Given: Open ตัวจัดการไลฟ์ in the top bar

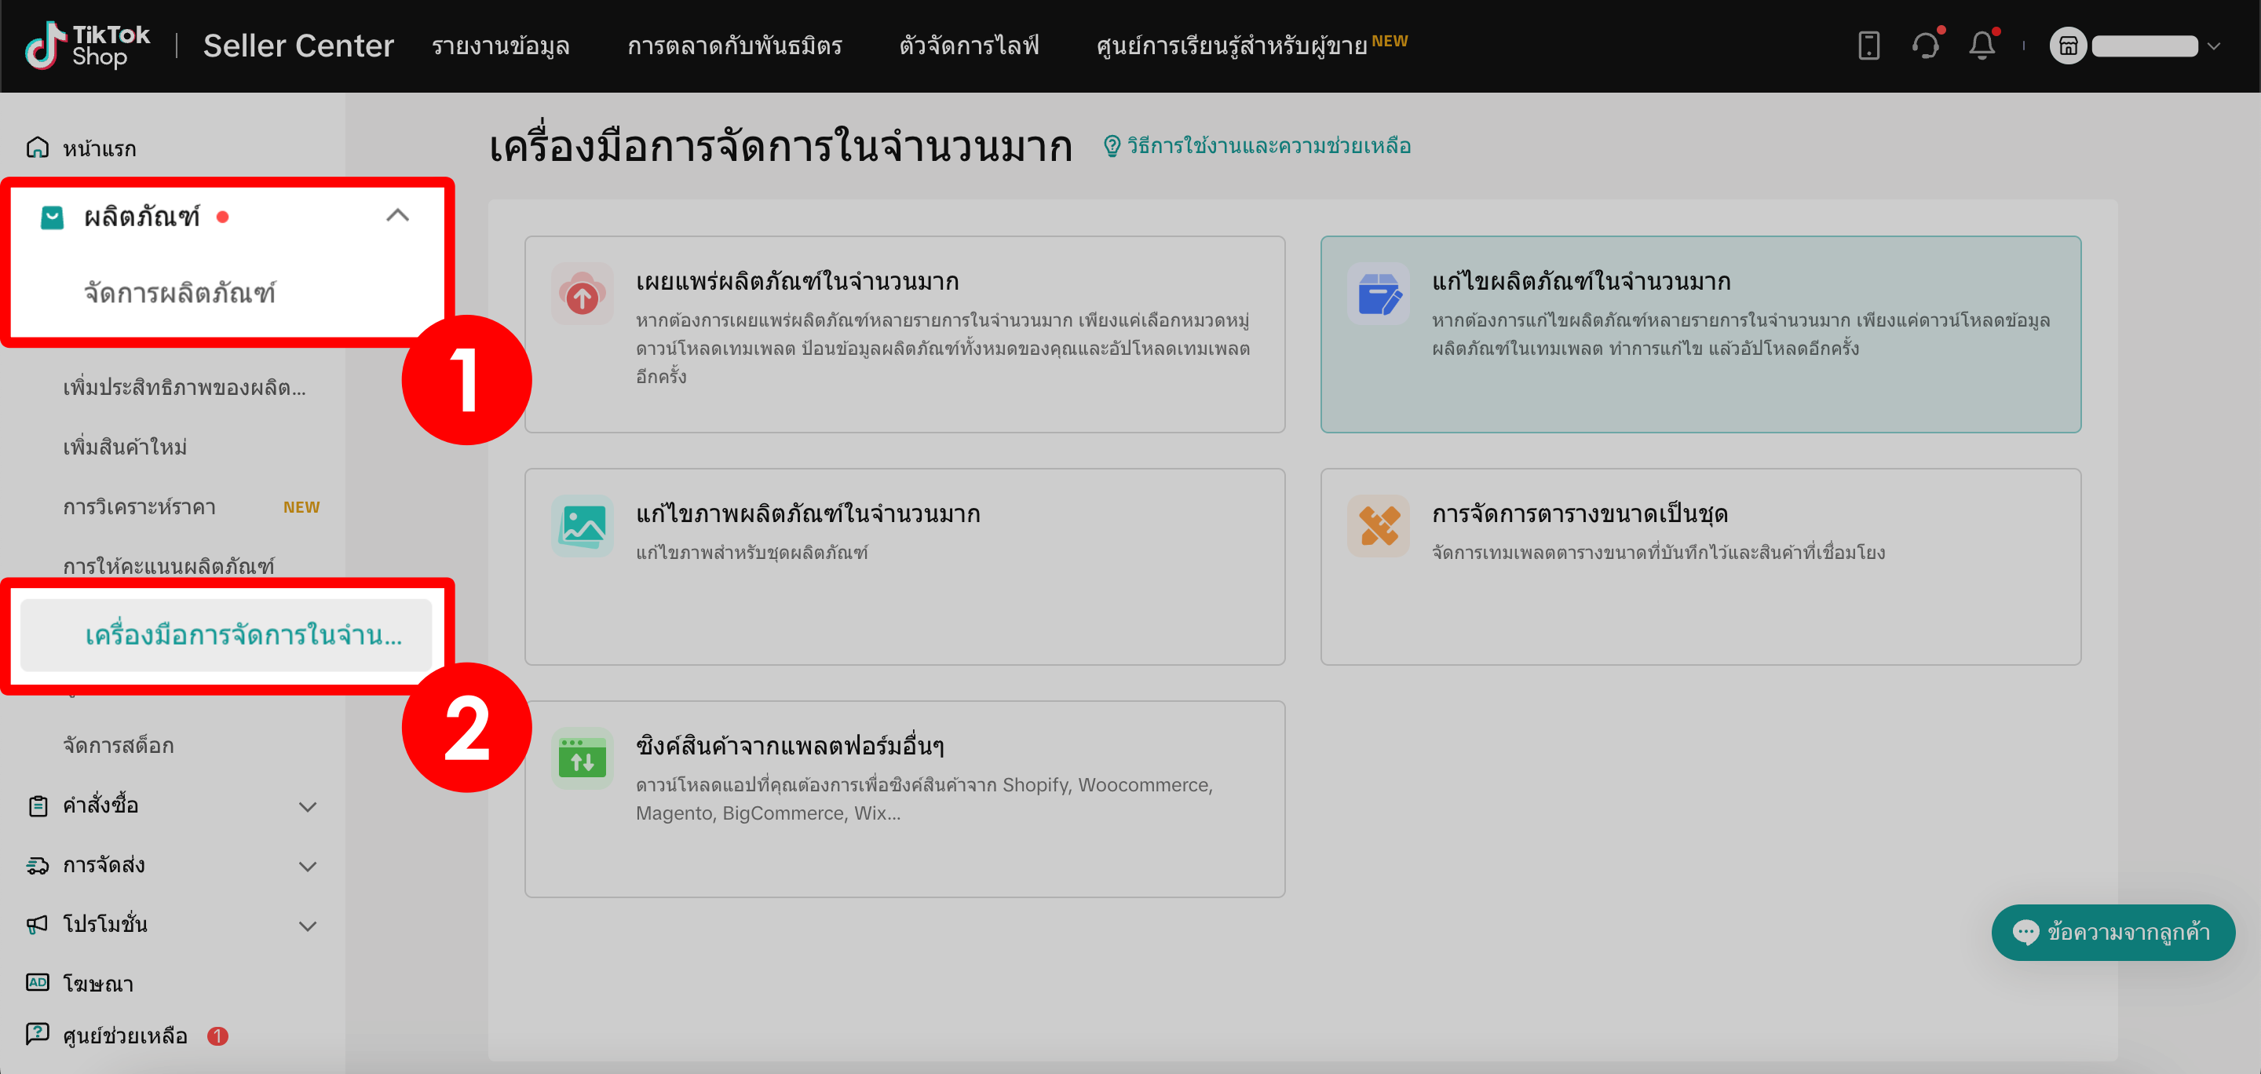Looking at the screenshot, I should point(968,45).
